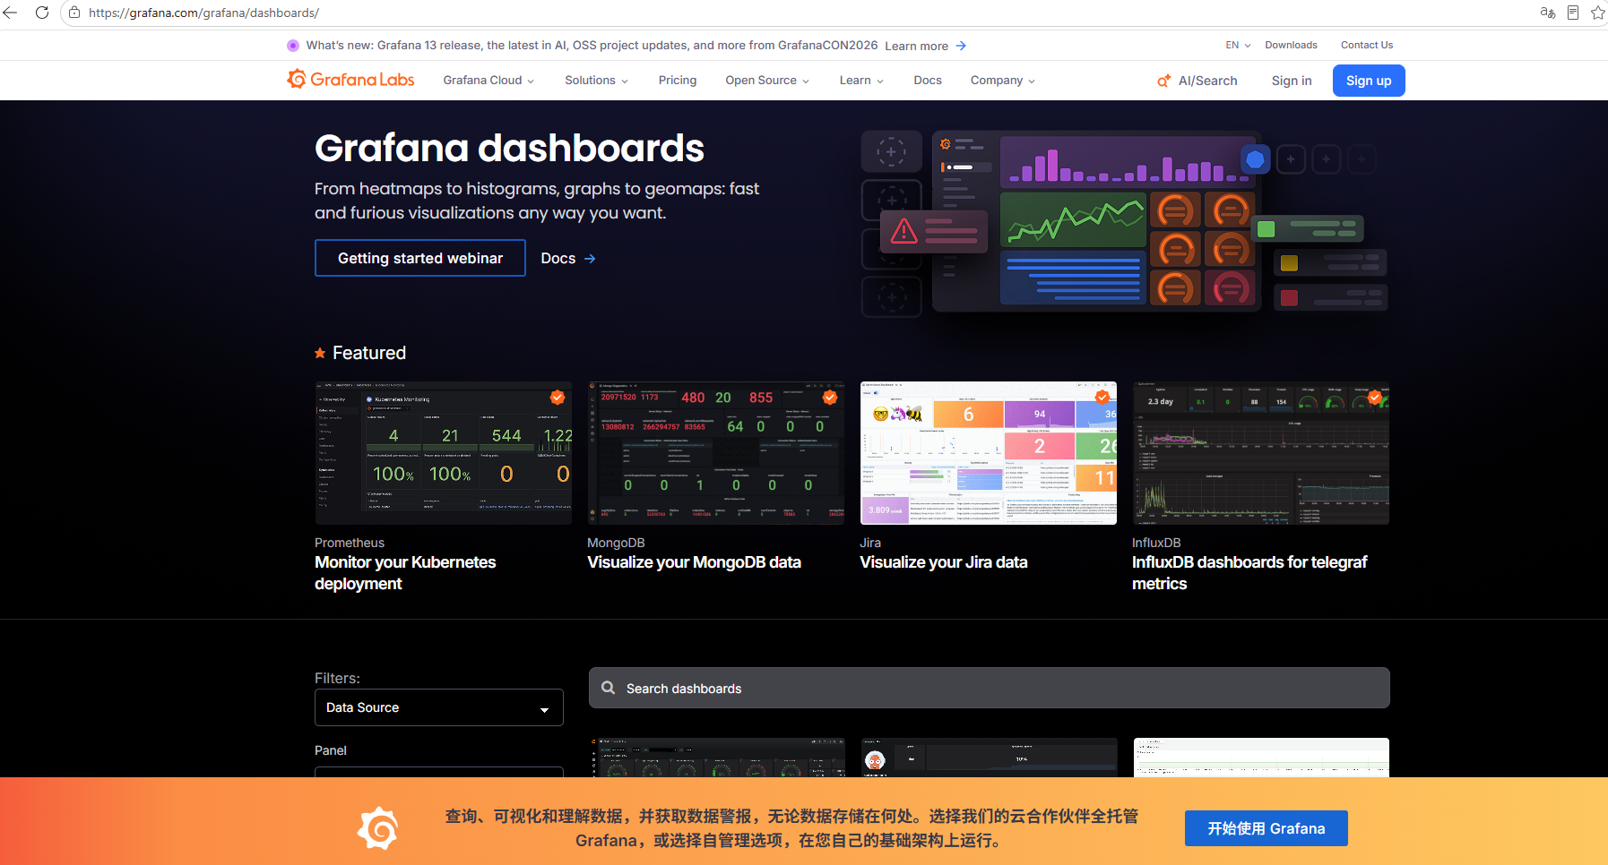The height and width of the screenshot is (865, 1608).
Task: Click the AI/Search sparkle icon
Action: (x=1164, y=81)
